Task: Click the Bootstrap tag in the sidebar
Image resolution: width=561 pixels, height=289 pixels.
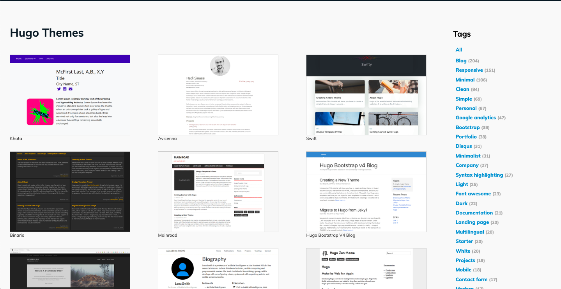Action: tap(467, 127)
